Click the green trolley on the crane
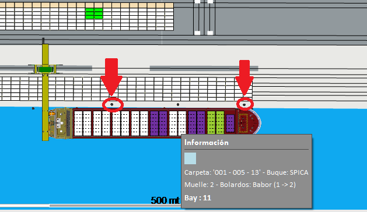367x212 pixels. (x=45, y=70)
